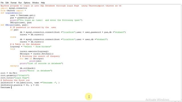Click the 'lblfrstrow = tk.Label' line
The width and height of the screenshot is (182, 102).
[30, 83]
